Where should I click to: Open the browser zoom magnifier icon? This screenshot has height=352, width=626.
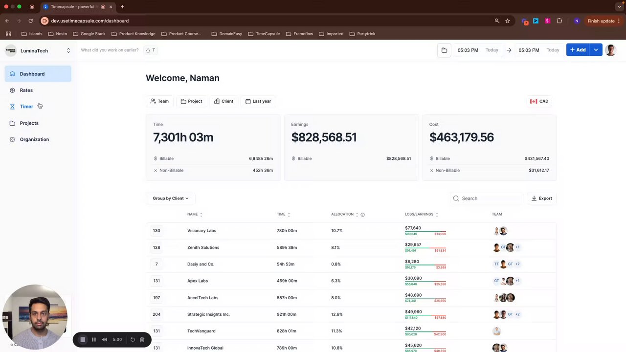click(497, 21)
